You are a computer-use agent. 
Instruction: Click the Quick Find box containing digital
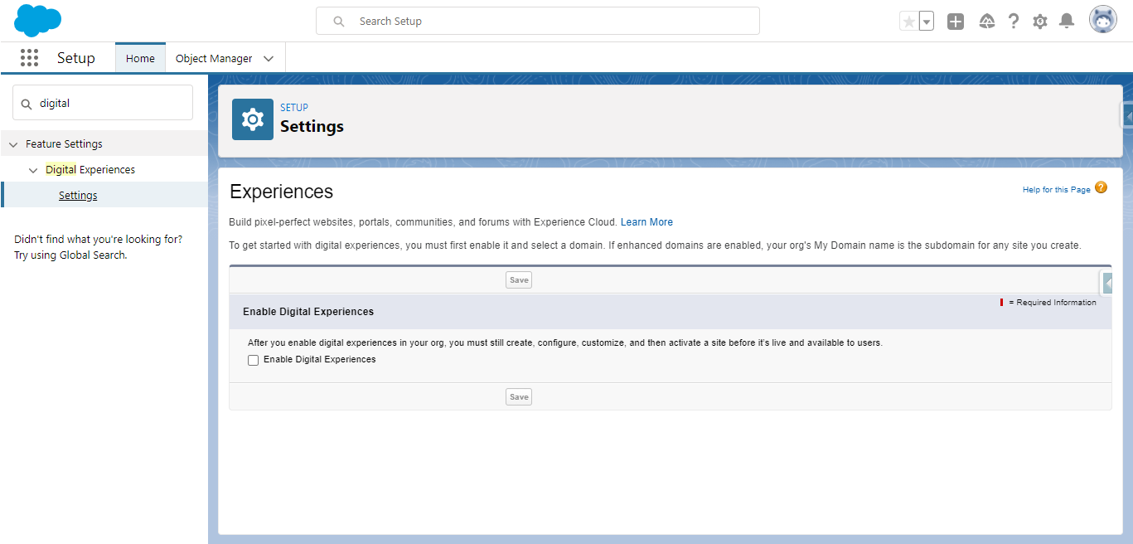[103, 103]
